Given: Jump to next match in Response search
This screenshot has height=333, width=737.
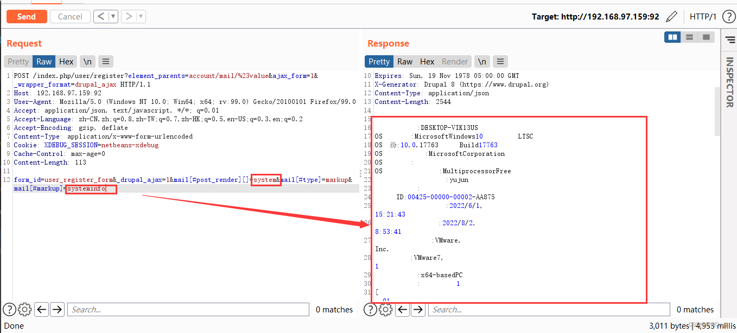Looking at the screenshot, I should [418, 309].
